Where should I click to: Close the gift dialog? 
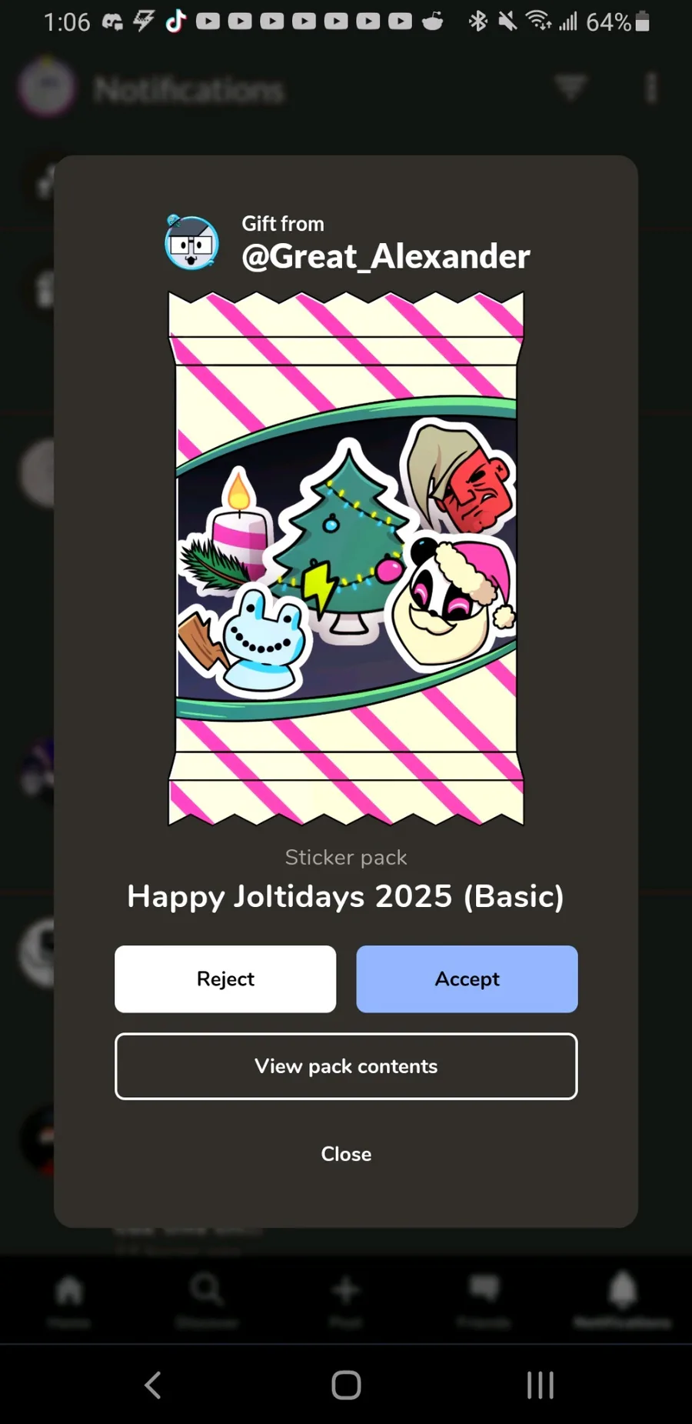(346, 1154)
